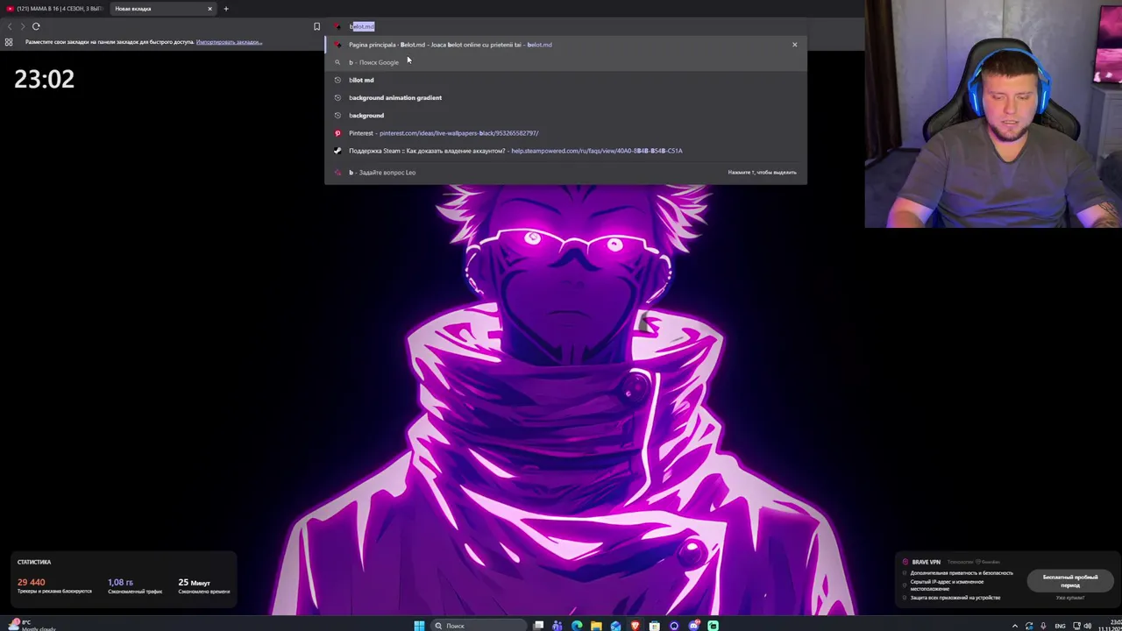
Task: Open Task View from the taskbar
Action: [538, 625]
